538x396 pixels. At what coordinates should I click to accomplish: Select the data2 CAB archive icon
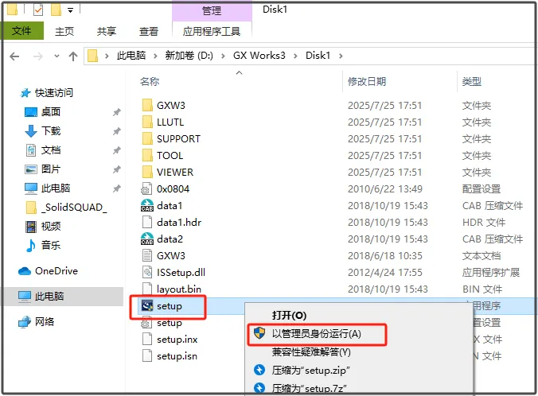tap(147, 239)
